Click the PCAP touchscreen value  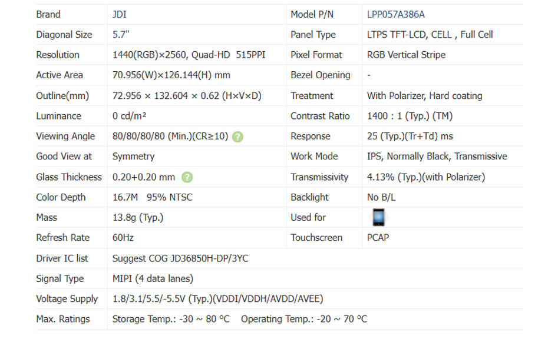coord(378,238)
